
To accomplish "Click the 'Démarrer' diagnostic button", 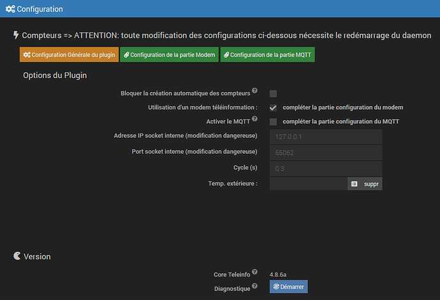I will tap(288, 287).
